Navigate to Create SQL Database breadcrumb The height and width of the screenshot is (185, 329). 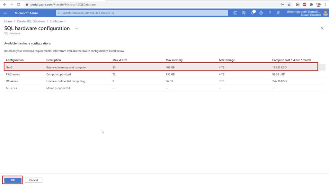pyautogui.click(x=31, y=21)
